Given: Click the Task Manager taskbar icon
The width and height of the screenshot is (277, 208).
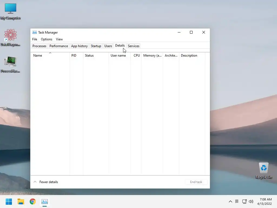Looking at the screenshot, I should [45, 201].
